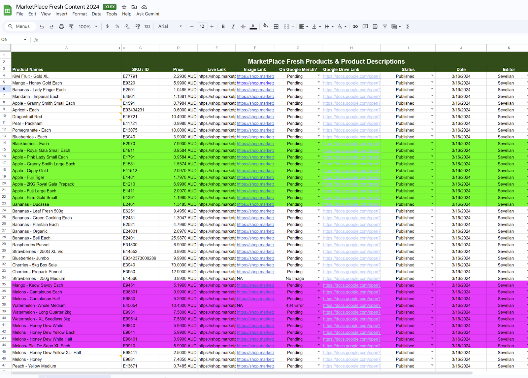The height and width of the screenshot is (378, 528).
Task: Open text rotation dropdown
Action: pos(342,26)
